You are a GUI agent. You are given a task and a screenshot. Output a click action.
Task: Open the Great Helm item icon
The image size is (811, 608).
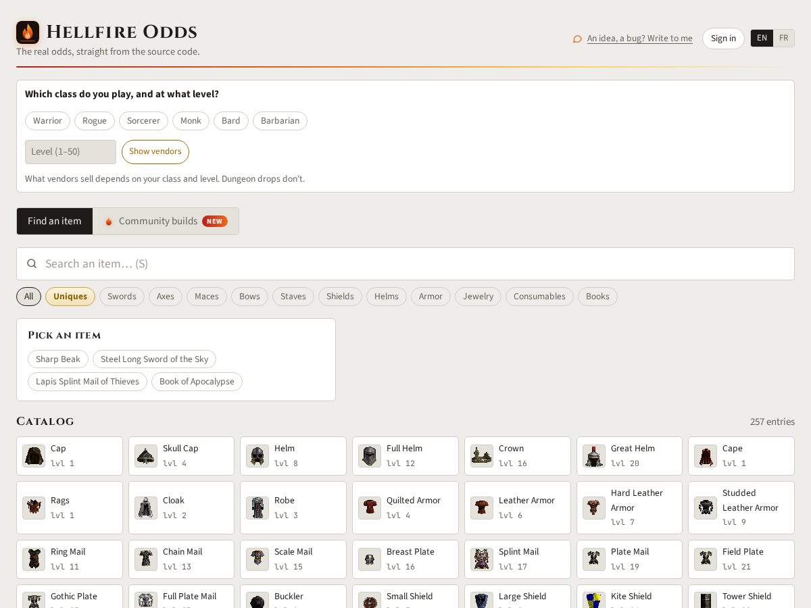(x=594, y=456)
